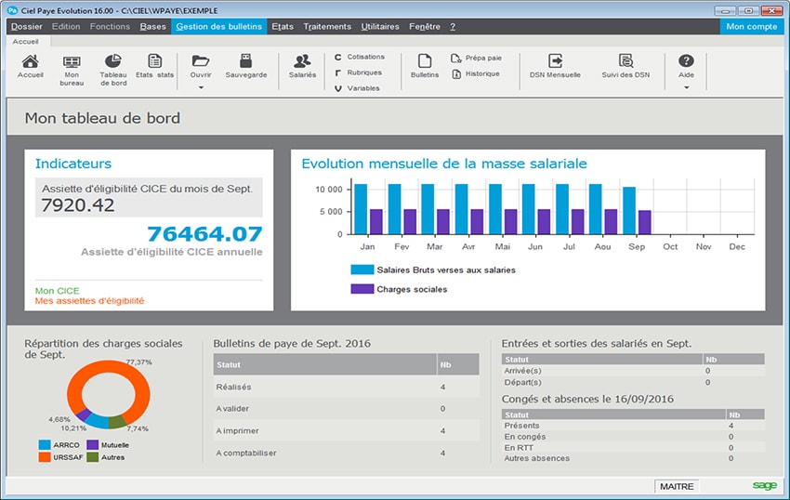790x500 pixels.
Task: Open Historique toolbar item
Action: tap(475, 73)
